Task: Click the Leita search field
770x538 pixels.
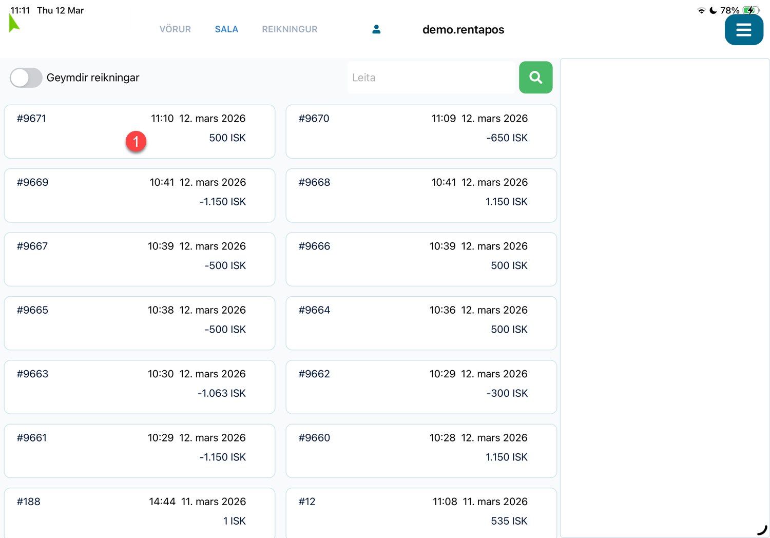Action: [x=431, y=78]
